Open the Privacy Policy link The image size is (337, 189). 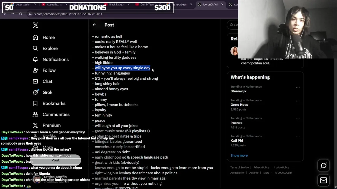coord(261,167)
